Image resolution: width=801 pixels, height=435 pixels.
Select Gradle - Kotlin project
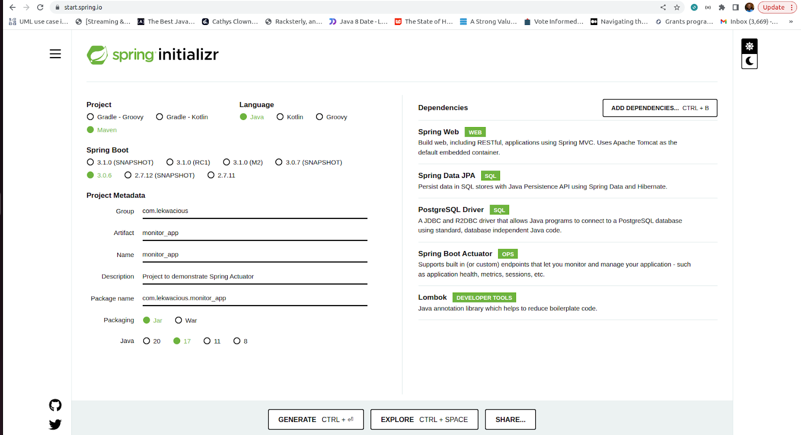pyautogui.click(x=182, y=117)
